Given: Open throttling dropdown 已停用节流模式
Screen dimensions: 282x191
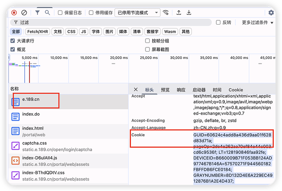Looking at the screenshot, I should pyautogui.click(x=137, y=13).
